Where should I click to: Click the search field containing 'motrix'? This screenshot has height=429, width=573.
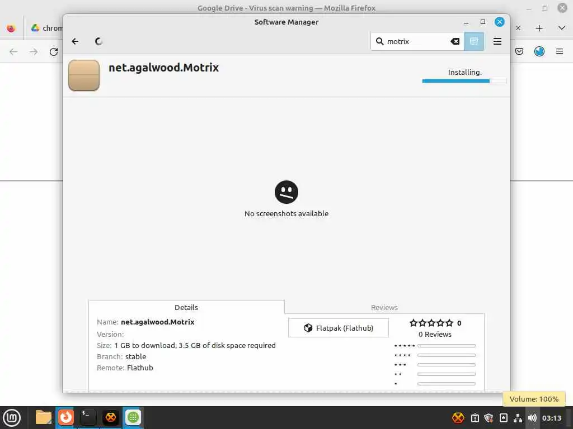[x=417, y=41]
